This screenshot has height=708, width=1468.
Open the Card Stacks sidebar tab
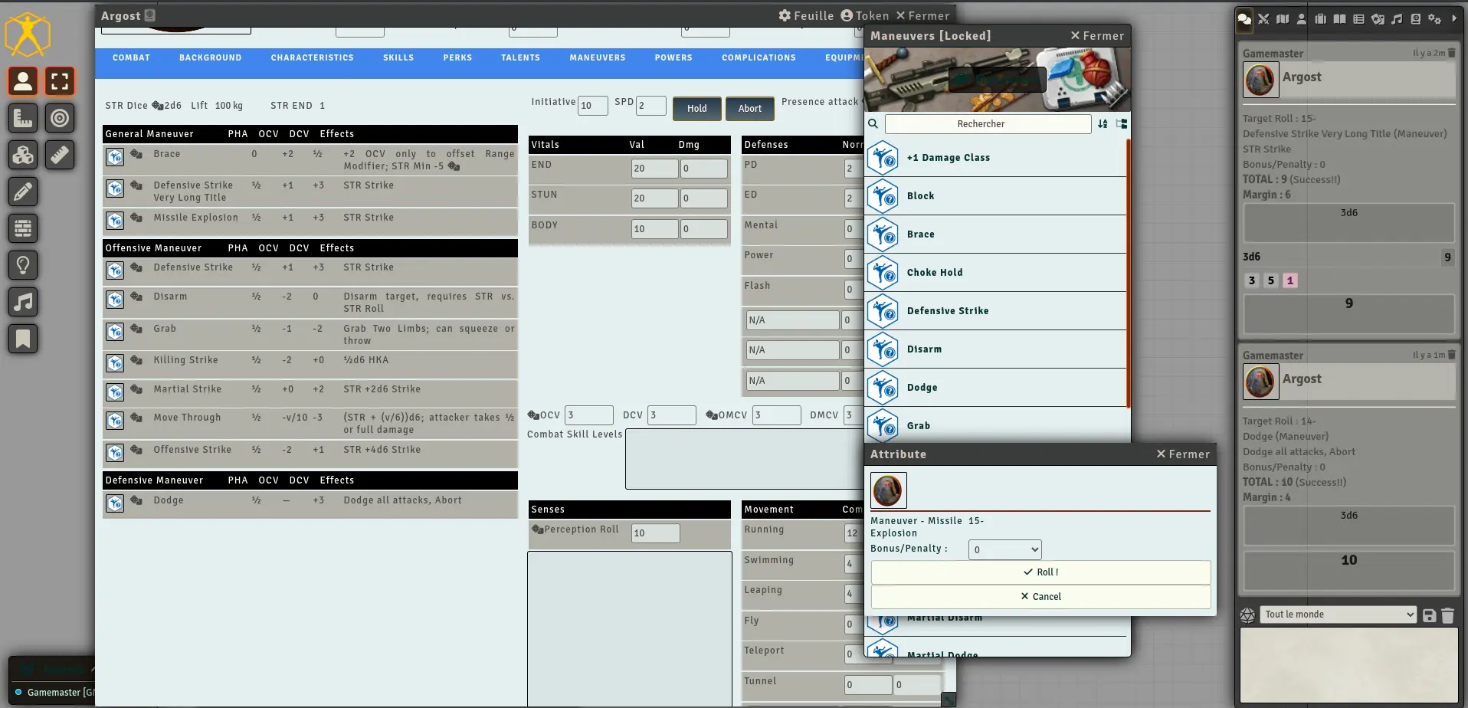(1378, 19)
